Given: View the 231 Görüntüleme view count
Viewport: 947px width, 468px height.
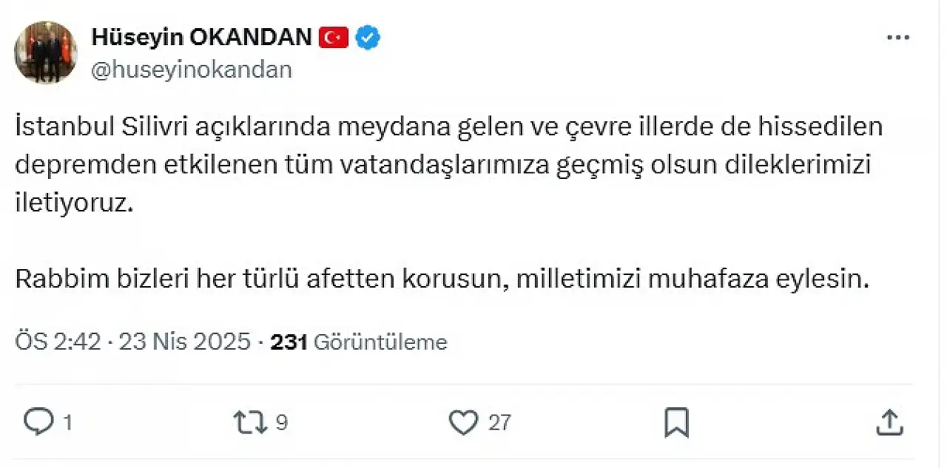Looking at the screenshot, I should [359, 342].
